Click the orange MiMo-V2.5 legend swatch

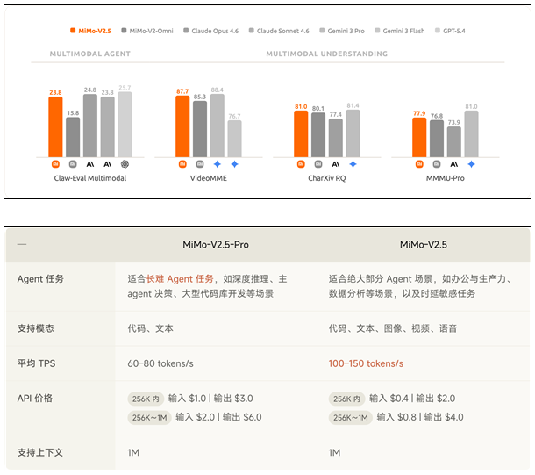pyautogui.click(x=72, y=31)
